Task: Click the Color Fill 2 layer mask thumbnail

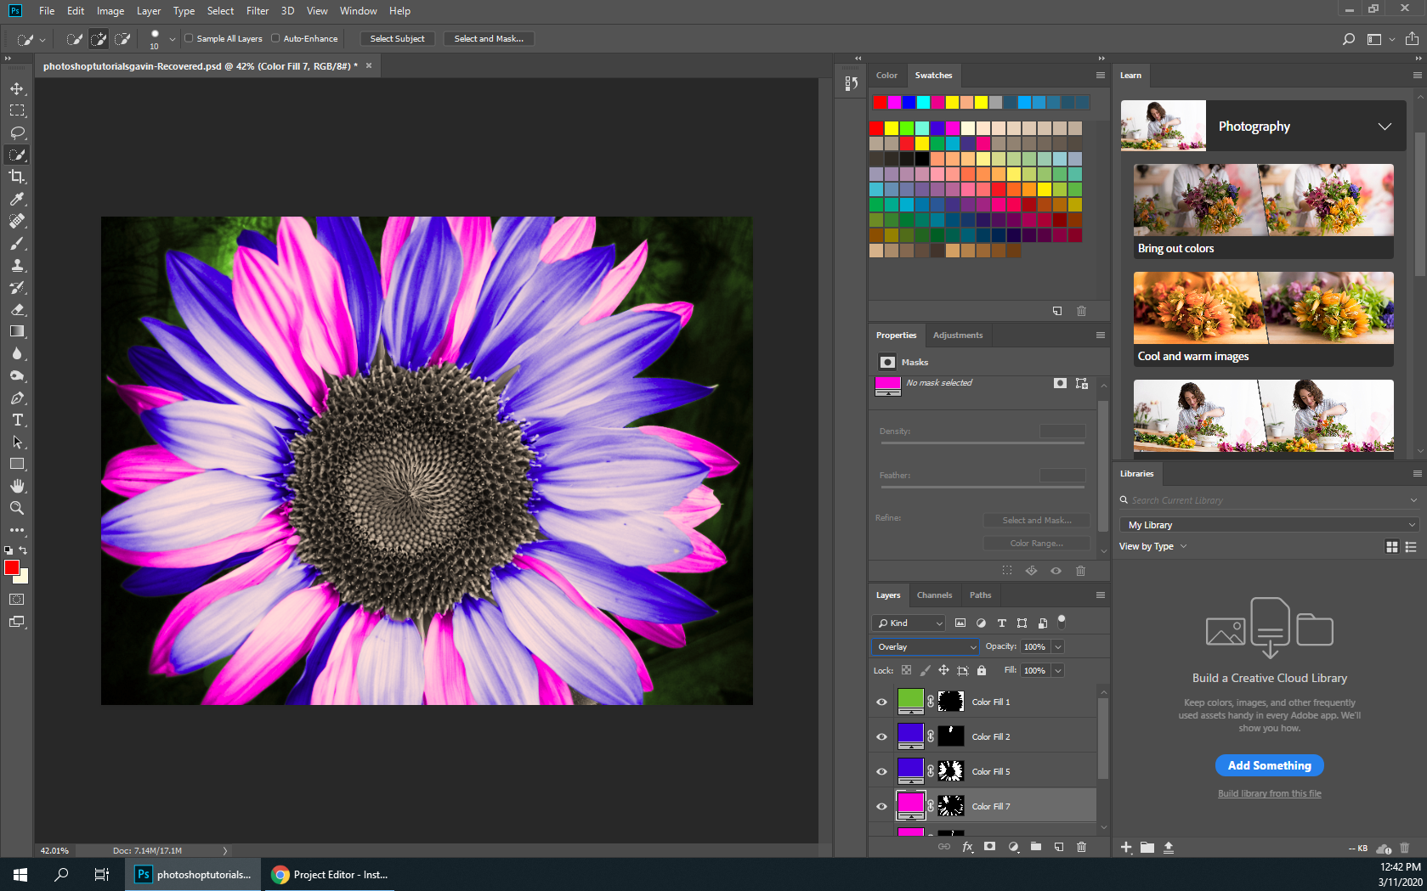Action: point(950,736)
